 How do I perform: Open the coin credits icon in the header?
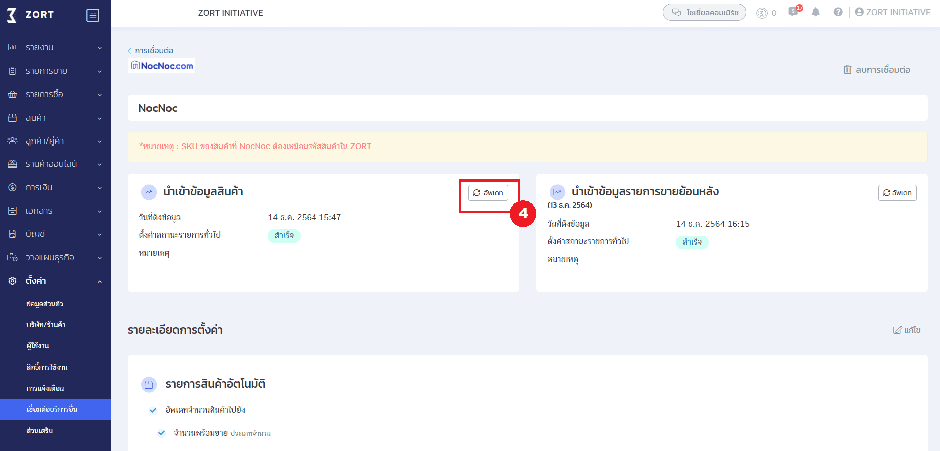[x=762, y=13]
